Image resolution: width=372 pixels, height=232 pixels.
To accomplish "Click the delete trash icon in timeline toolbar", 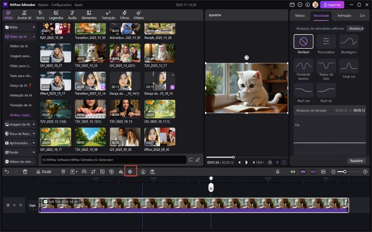I will (x=25, y=172).
